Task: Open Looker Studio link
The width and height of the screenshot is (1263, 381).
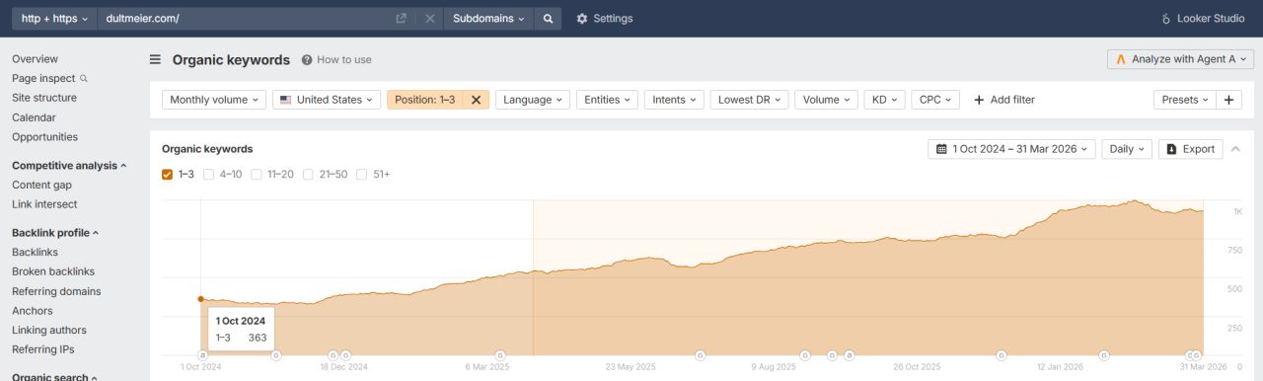Action: coord(1203,18)
